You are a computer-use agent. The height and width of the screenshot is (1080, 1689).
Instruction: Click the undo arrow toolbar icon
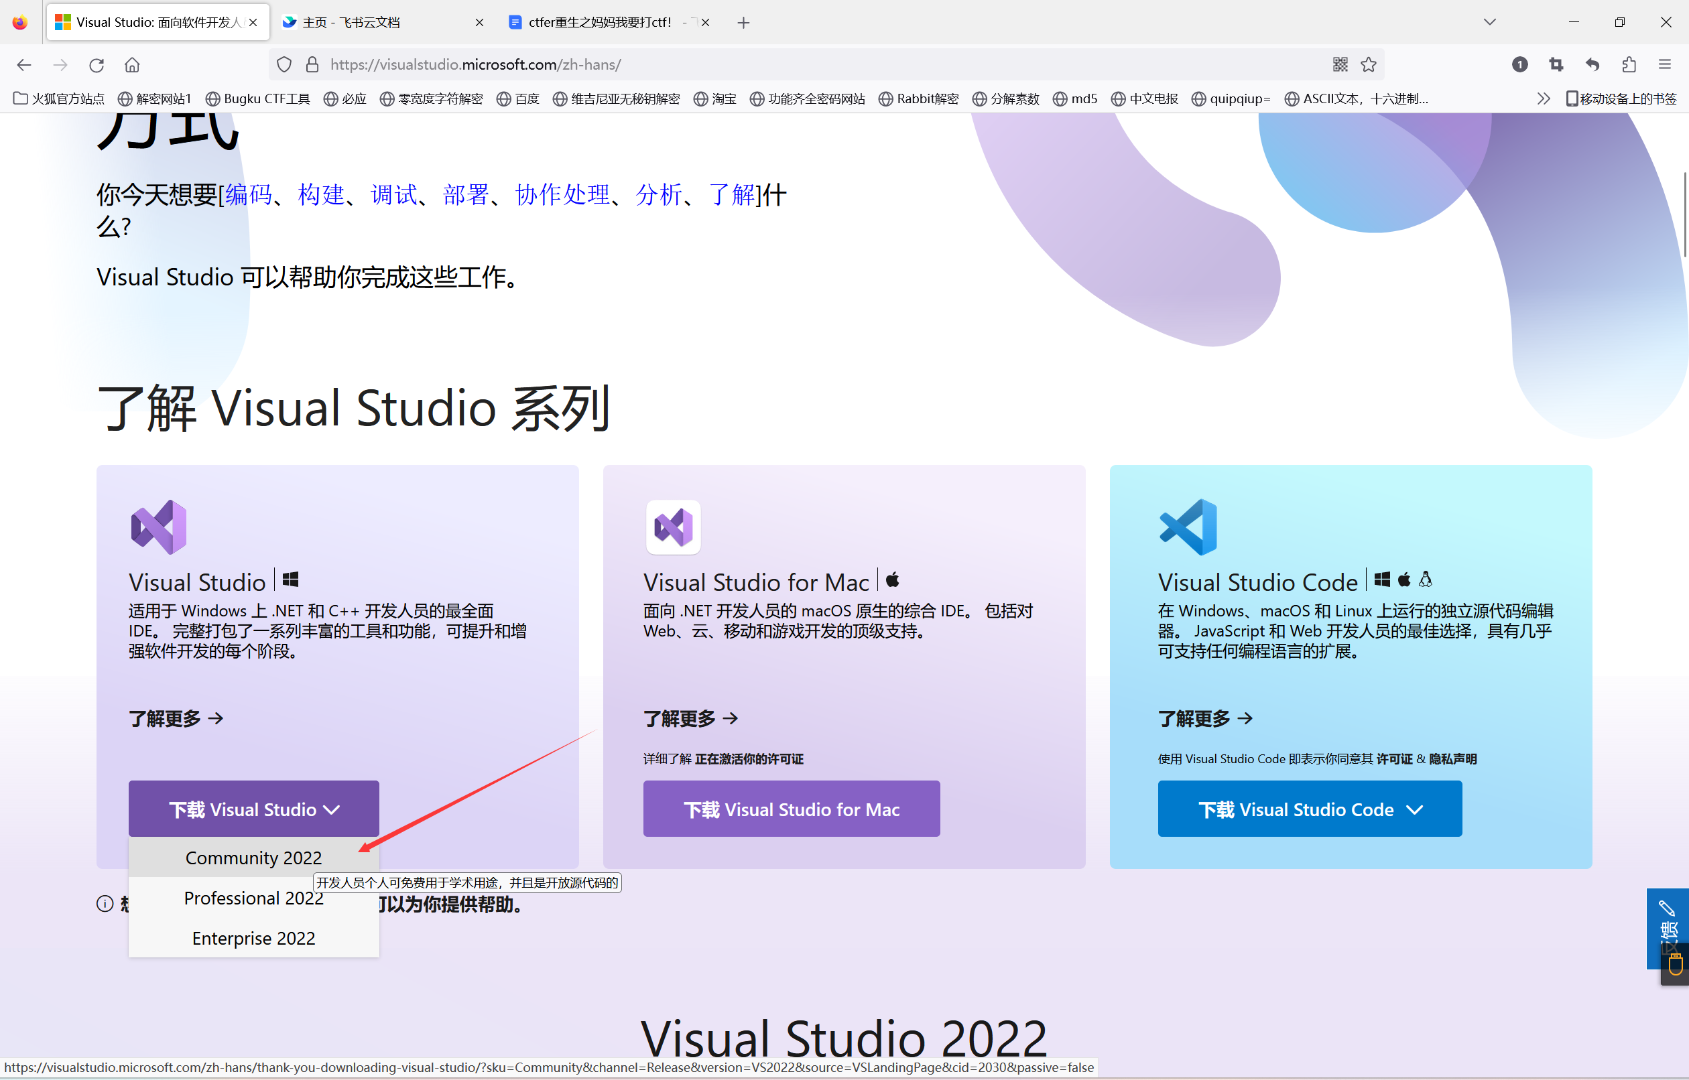pyautogui.click(x=1592, y=64)
